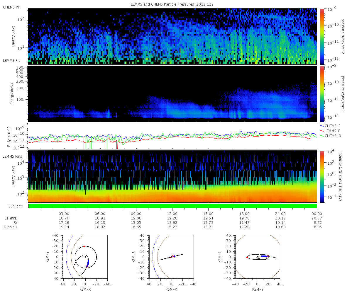This screenshot has height=293, width=352.
Task: Click inside the LEMMS pressure spectrogram panel
Action: [172, 94]
